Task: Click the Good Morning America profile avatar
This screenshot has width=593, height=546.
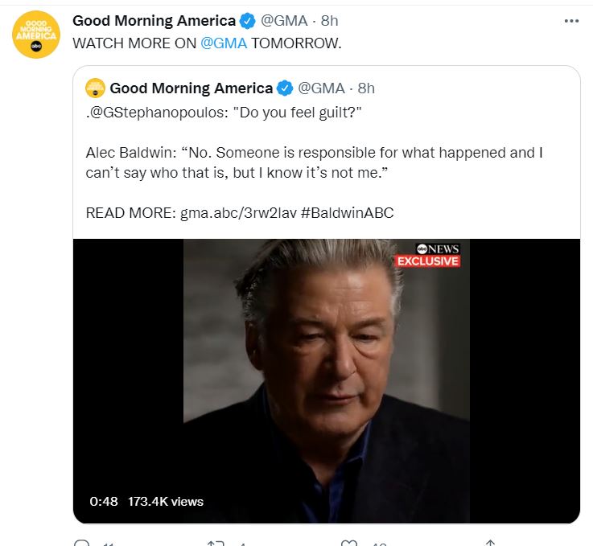Action: [35, 35]
